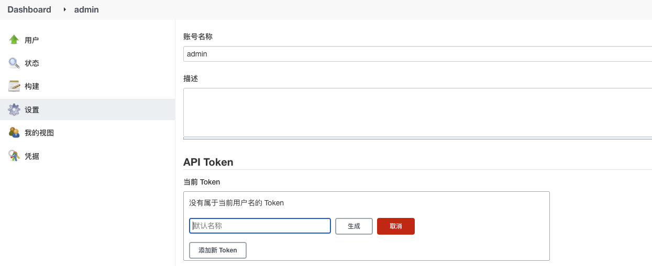652x266 pixels.
Task: Open the admin breadcrumb link
Action: 86,9
